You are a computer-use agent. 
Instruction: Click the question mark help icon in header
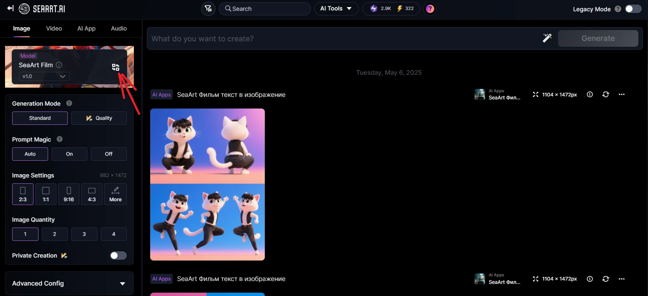(430, 9)
